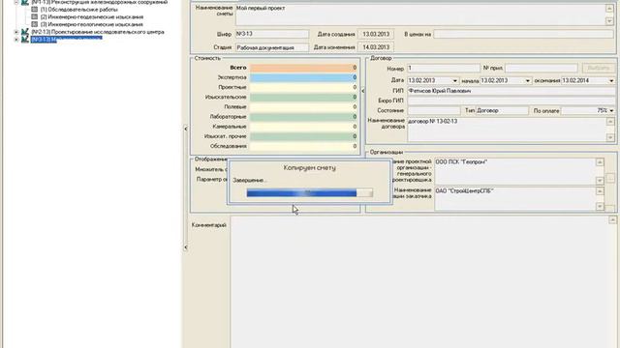
Task: Click the Копируем смету progress bar
Action: tap(310, 193)
